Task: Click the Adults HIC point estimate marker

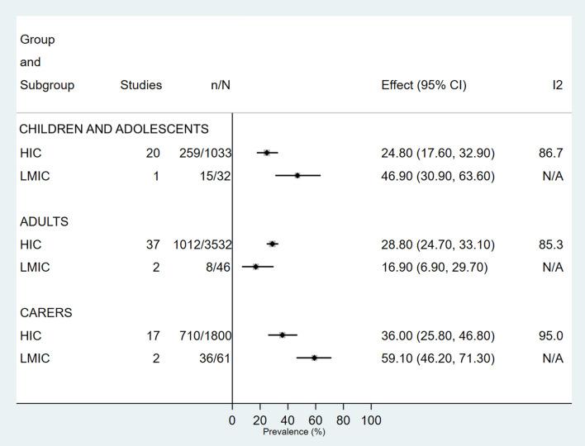Action: pyautogui.click(x=273, y=244)
